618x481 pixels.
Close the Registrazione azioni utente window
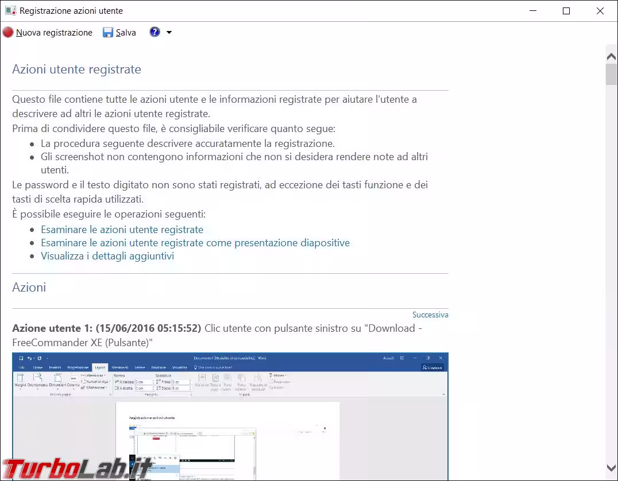(x=600, y=11)
